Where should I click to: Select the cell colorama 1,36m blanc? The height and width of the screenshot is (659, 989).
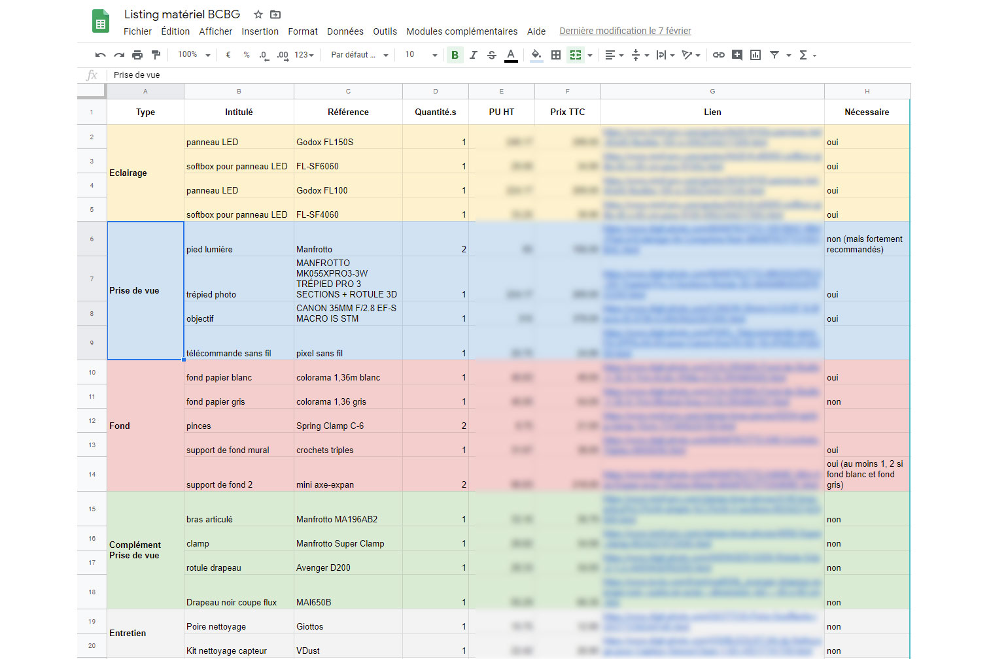[348, 372]
